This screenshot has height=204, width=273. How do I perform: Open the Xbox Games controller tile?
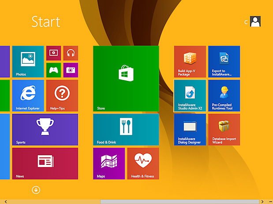pyautogui.click(x=54, y=70)
